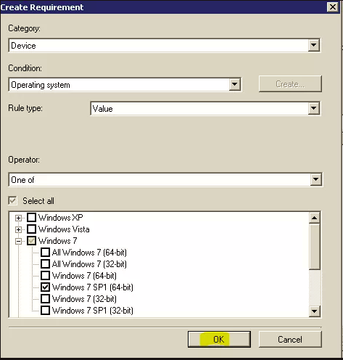
Task: Collapse the Windows 7 tree node
Action: pyautogui.click(x=18, y=241)
